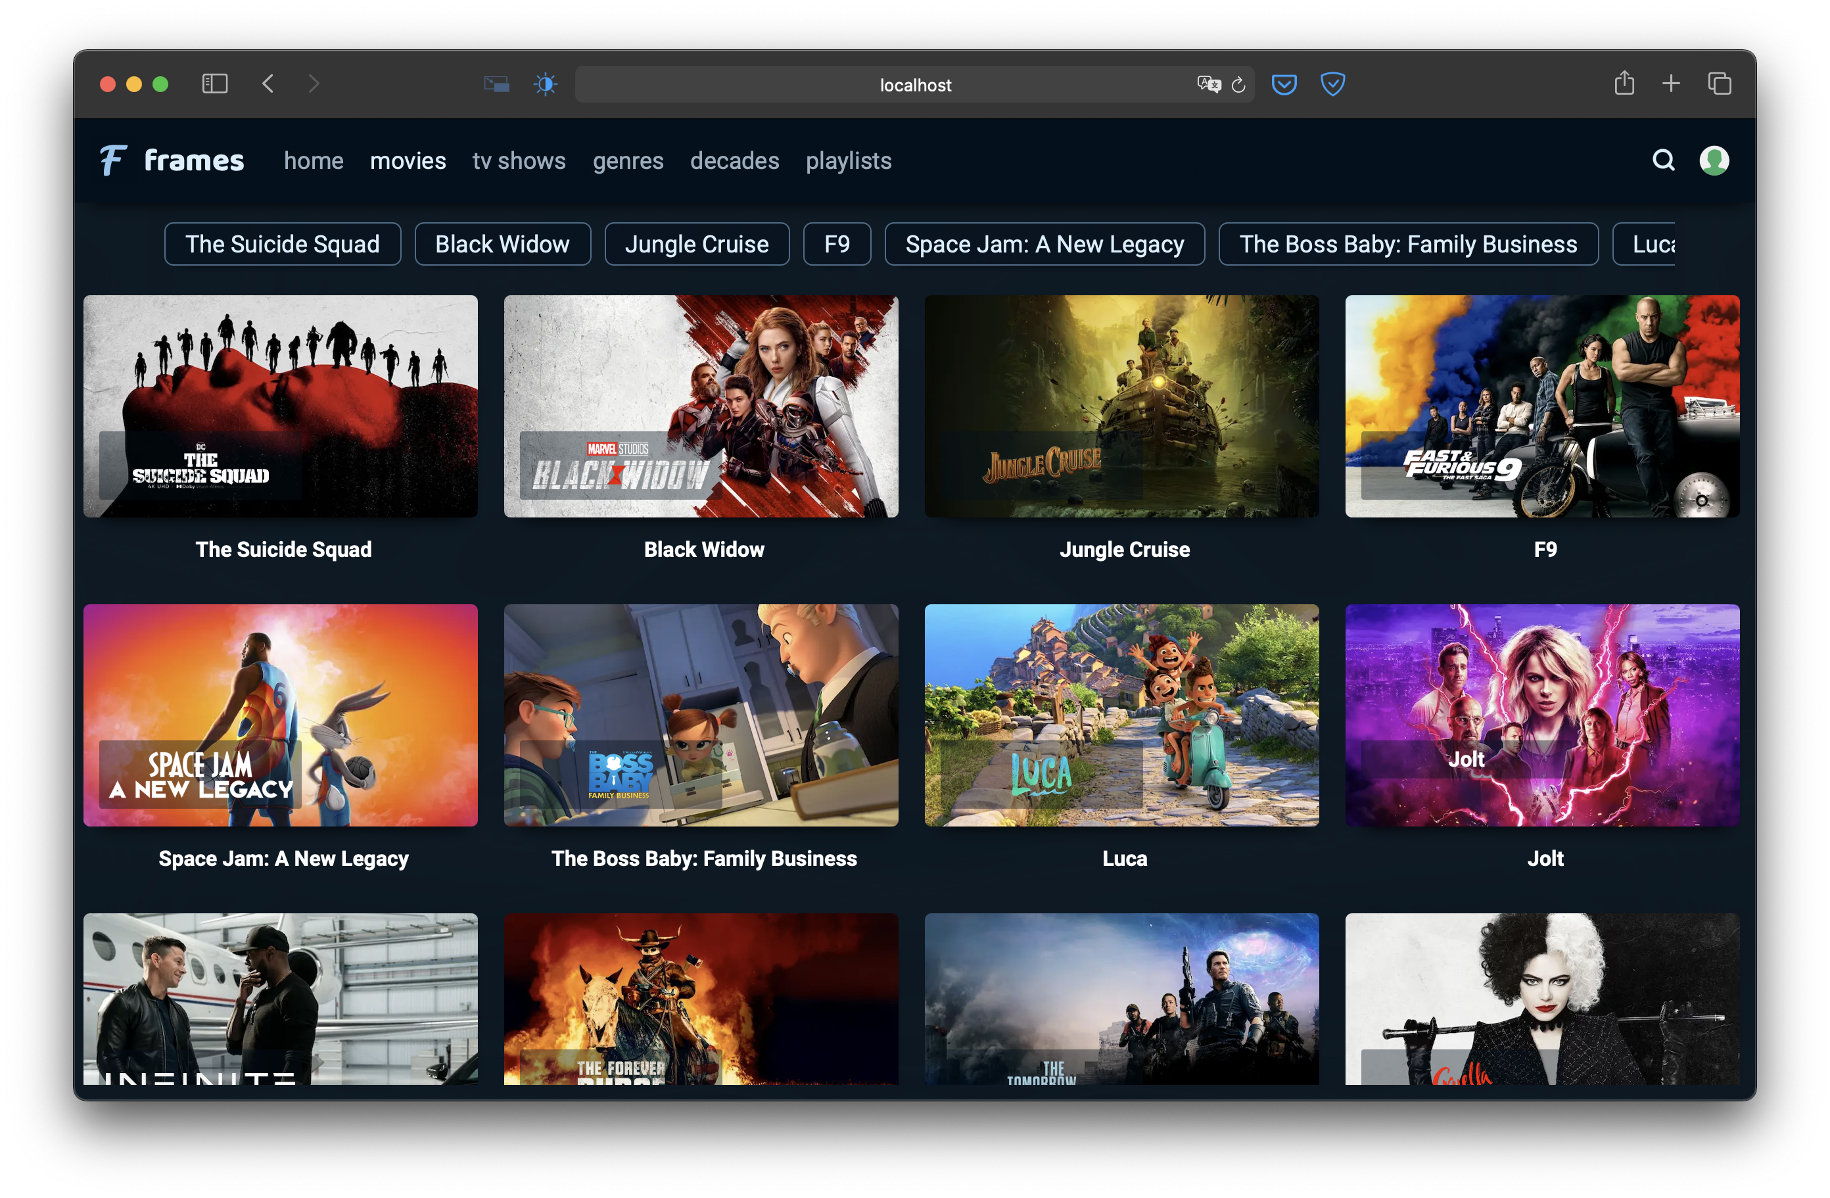Switch to the decades section
This screenshot has height=1198, width=1830.
pos(734,160)
